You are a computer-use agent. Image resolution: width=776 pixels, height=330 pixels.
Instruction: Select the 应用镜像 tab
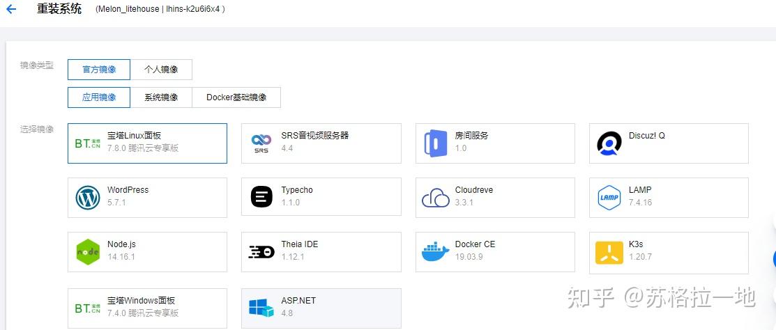(99, 97)
